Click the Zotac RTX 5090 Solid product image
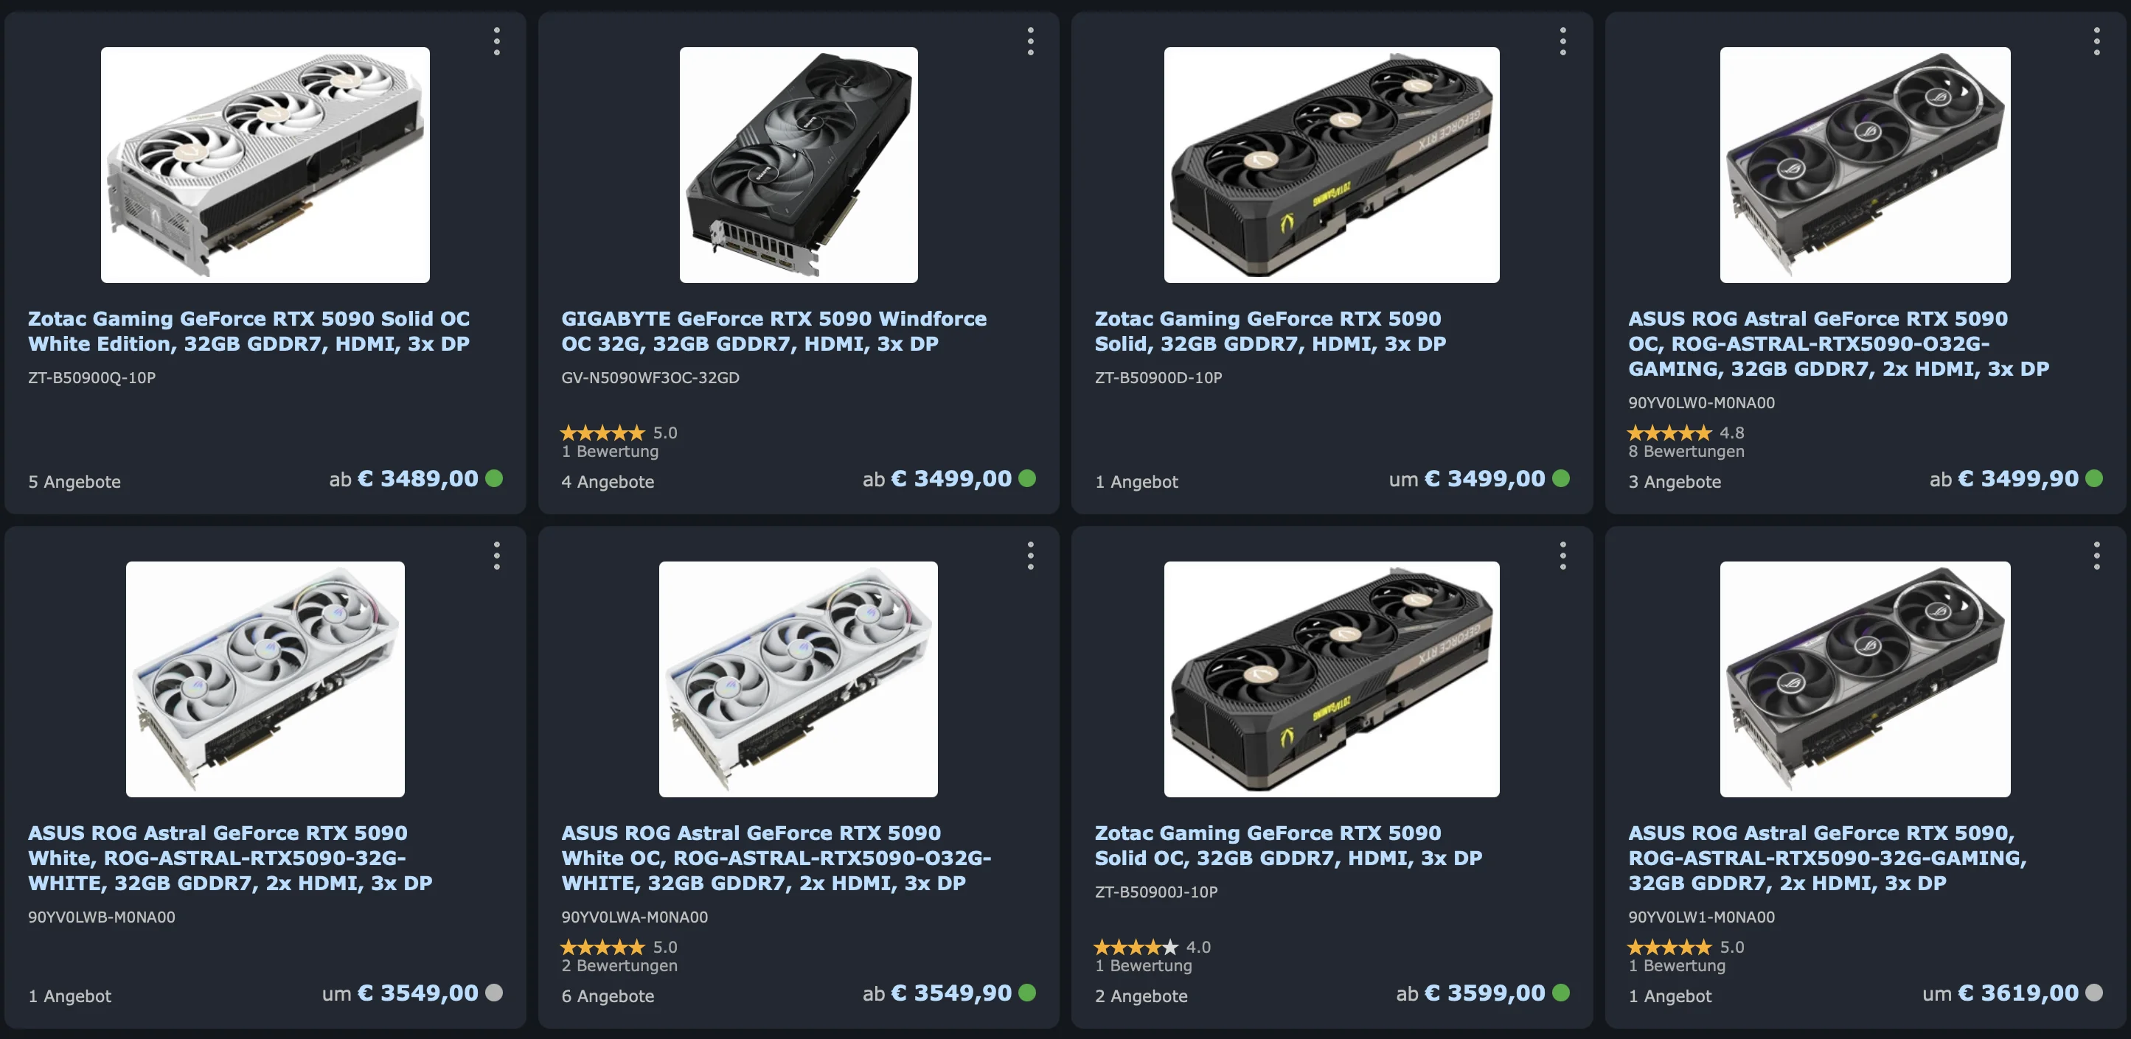The width and height of the screenshot is (2131, 1039). 1331,164
